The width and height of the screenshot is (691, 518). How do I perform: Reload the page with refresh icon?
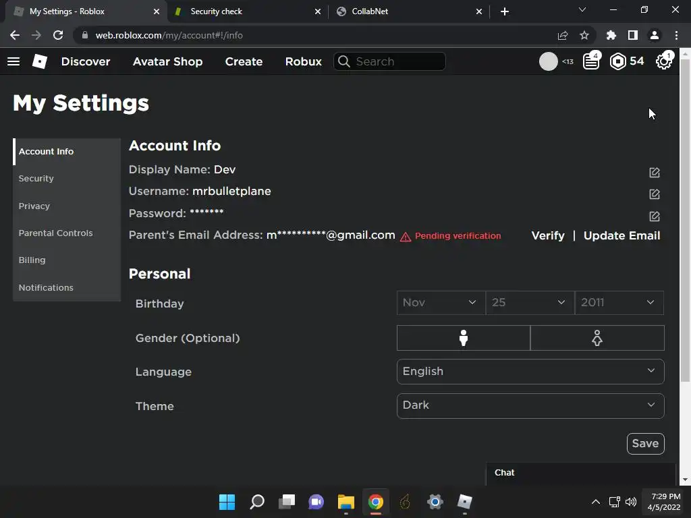pos(58,35)
